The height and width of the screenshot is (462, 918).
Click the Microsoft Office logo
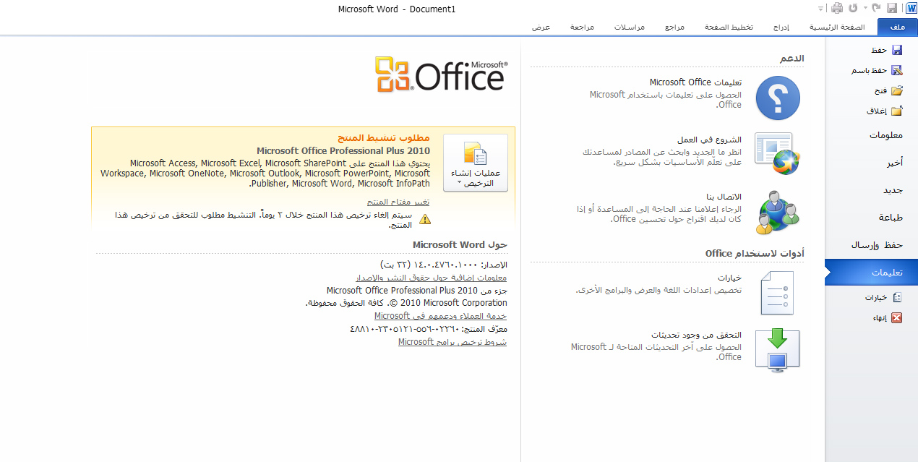442,75
